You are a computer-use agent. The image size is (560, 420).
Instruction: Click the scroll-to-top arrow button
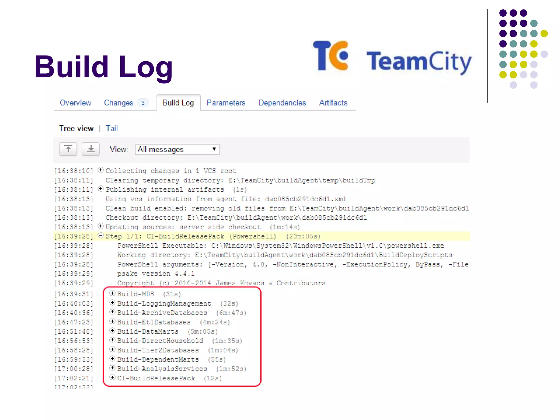[x=68, y=149]
